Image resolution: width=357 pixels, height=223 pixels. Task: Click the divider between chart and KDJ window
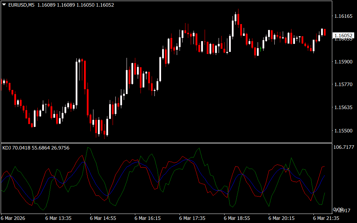166,143
